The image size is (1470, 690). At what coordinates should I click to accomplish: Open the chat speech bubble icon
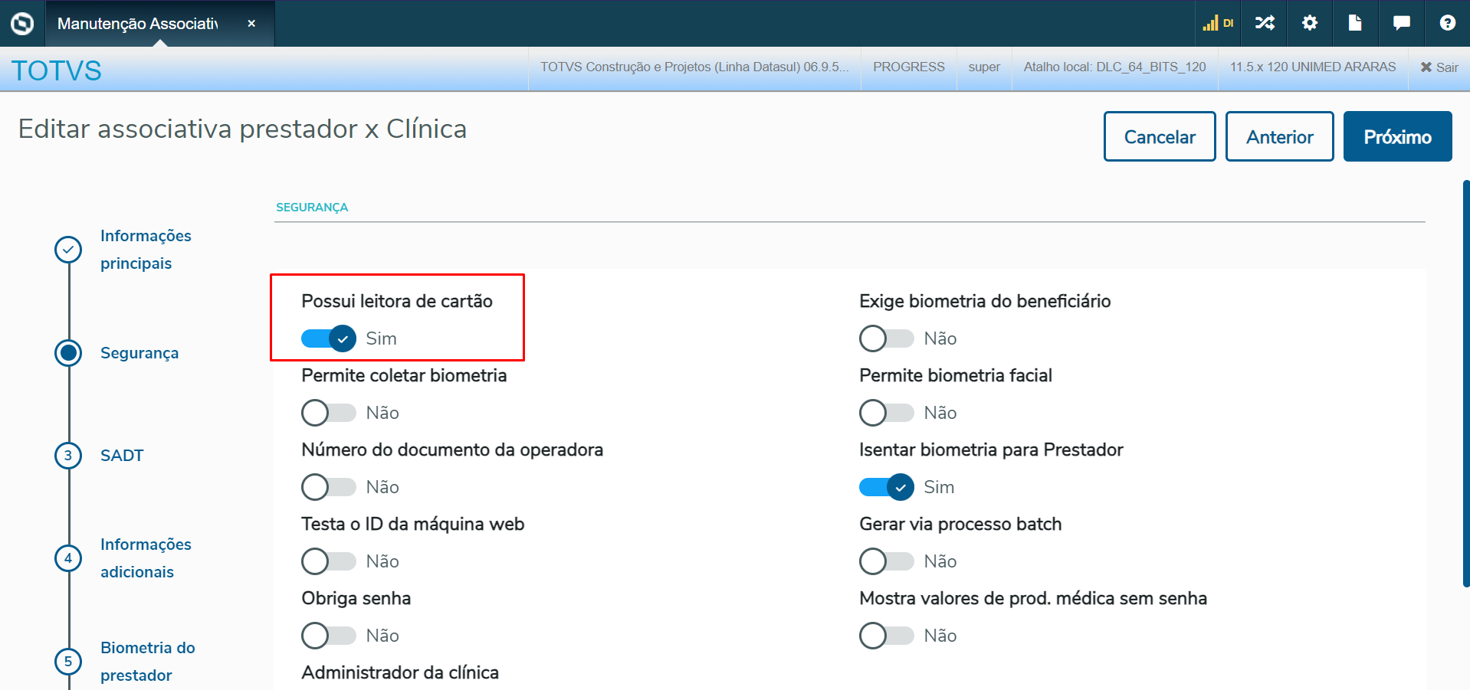pos(1401,24)
